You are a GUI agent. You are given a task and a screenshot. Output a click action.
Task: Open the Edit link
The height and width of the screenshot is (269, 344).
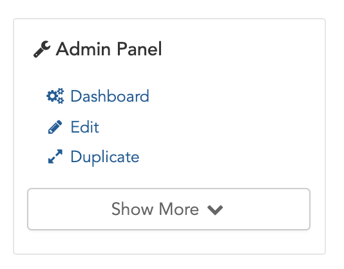(84, 127)
